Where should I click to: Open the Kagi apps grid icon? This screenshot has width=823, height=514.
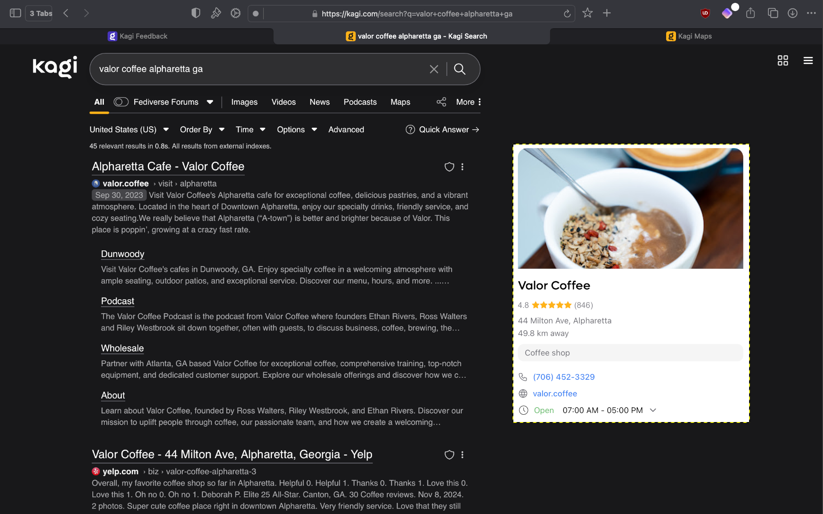pyautogui.click(x=783, y=61)
